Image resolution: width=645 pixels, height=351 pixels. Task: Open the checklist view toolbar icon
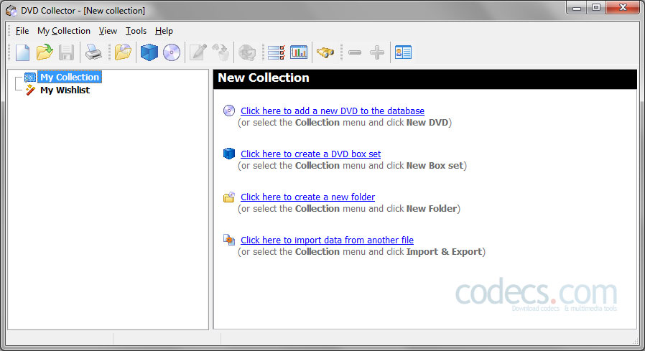click(276, 52)
